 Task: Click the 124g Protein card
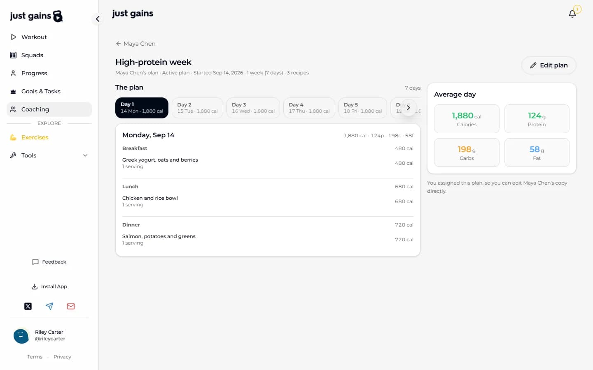(537, 119)
